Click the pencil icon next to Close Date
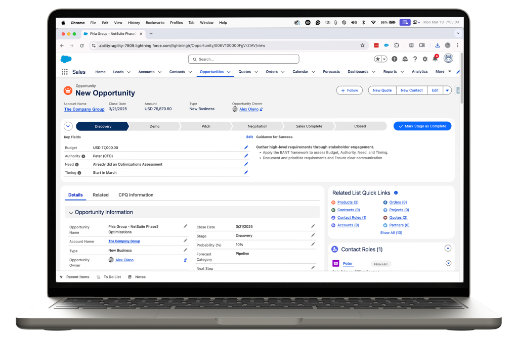Image resolution: width=518 pixels, height=338 pixels. point(313,226)
